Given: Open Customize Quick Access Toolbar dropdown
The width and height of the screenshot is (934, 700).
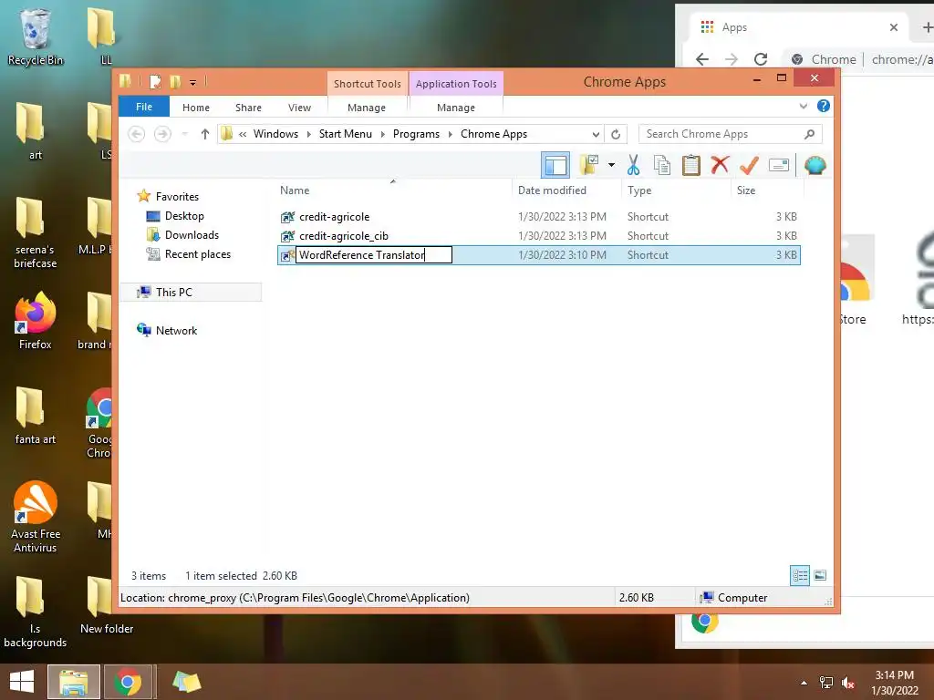Looking at the screenshot, I should click(x=193, y=82).
